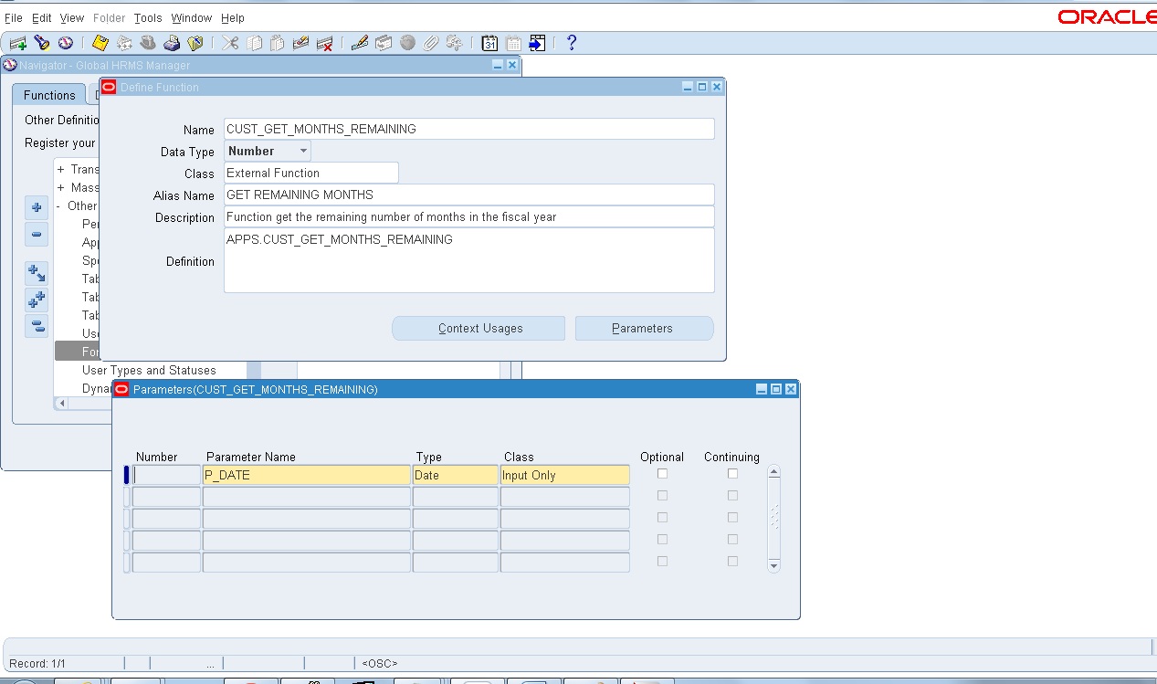Click Navigator's collapse all double-minus button
Image resolution: width=1157 pixels, height=684 pixels.
(x=37, y=325)
